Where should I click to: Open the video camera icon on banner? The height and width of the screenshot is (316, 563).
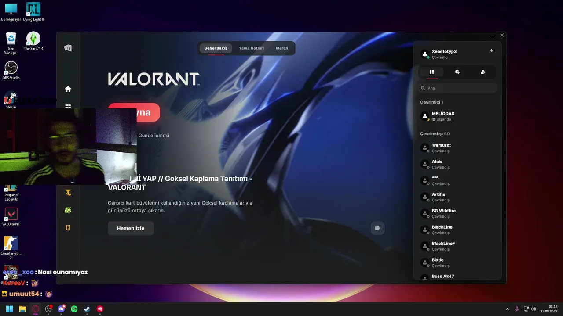tap(377, 228)
